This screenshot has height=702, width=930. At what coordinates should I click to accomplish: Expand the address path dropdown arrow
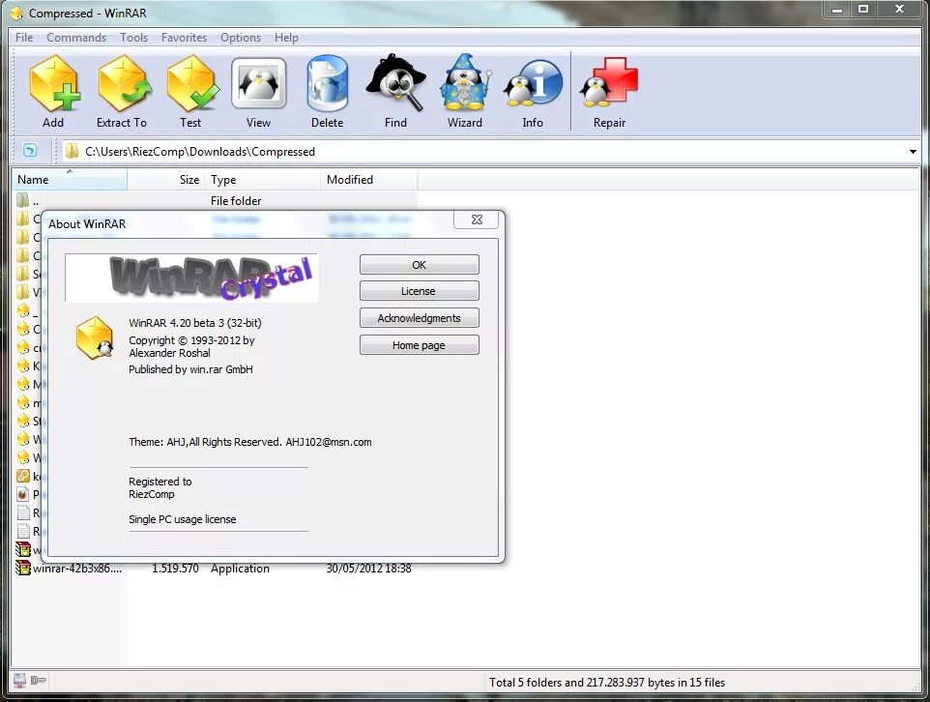[x=913, y=151]
